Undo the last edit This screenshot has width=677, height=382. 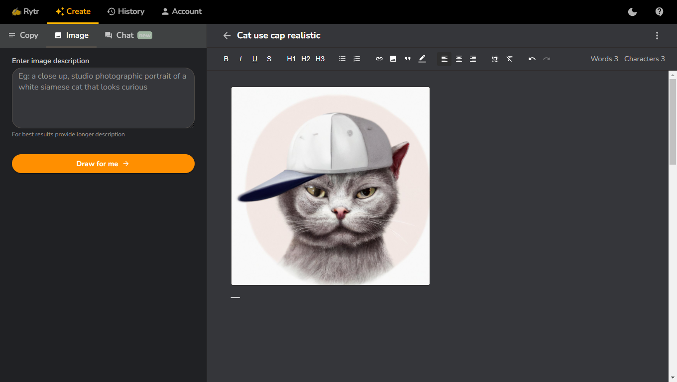[532, 59]
